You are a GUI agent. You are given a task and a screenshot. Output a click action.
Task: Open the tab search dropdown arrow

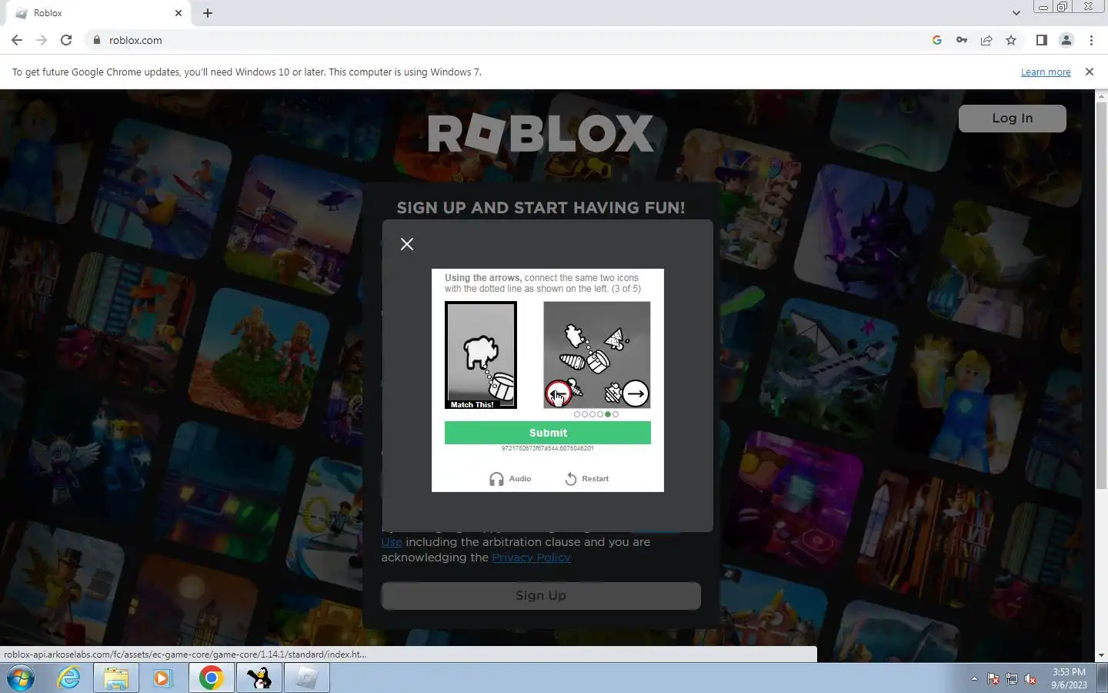[1016, 13]
